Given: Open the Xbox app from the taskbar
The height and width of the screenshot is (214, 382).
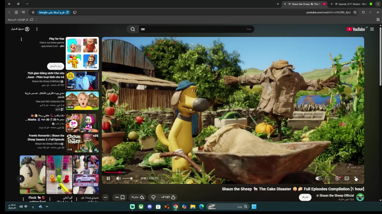Looking at the screenshot, I should pyautogui.click(x=141, y=207).
